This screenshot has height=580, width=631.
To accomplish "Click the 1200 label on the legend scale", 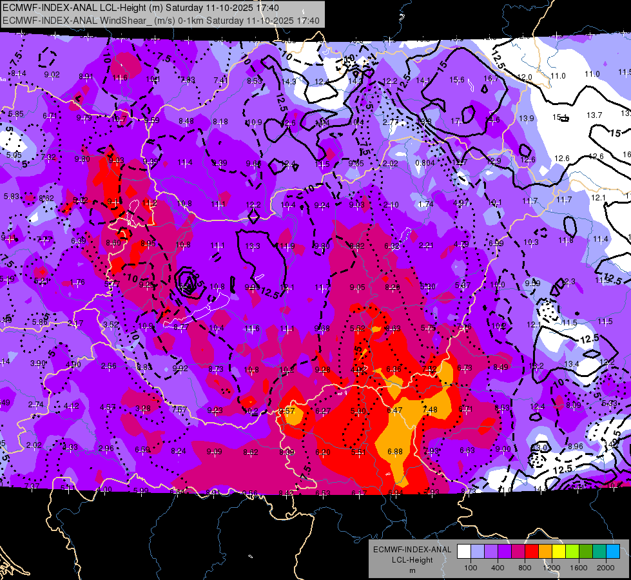I will tap(552, 568).
